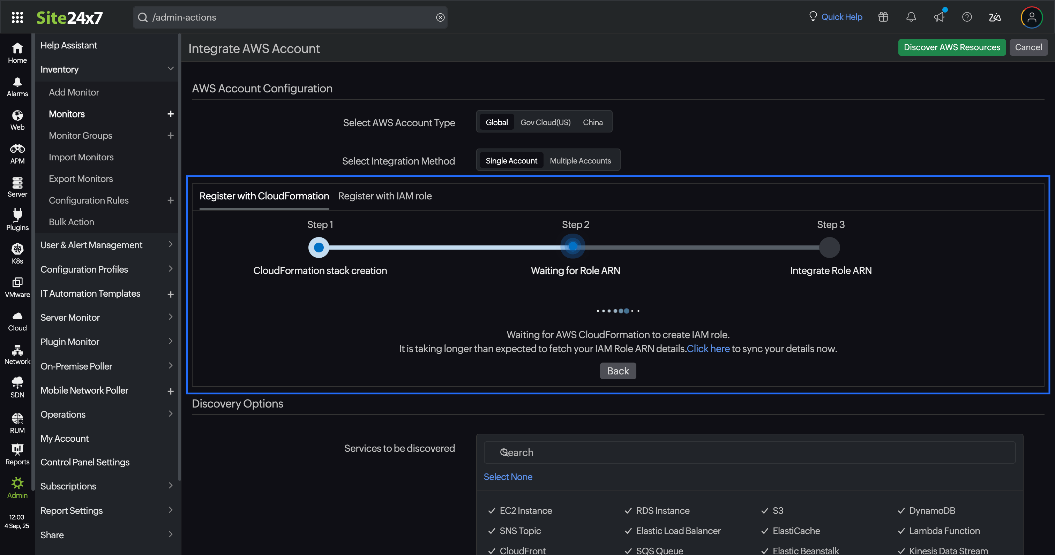Click Select None above the services list
This screenshot has width=1055, height=555.
point(508,477)
